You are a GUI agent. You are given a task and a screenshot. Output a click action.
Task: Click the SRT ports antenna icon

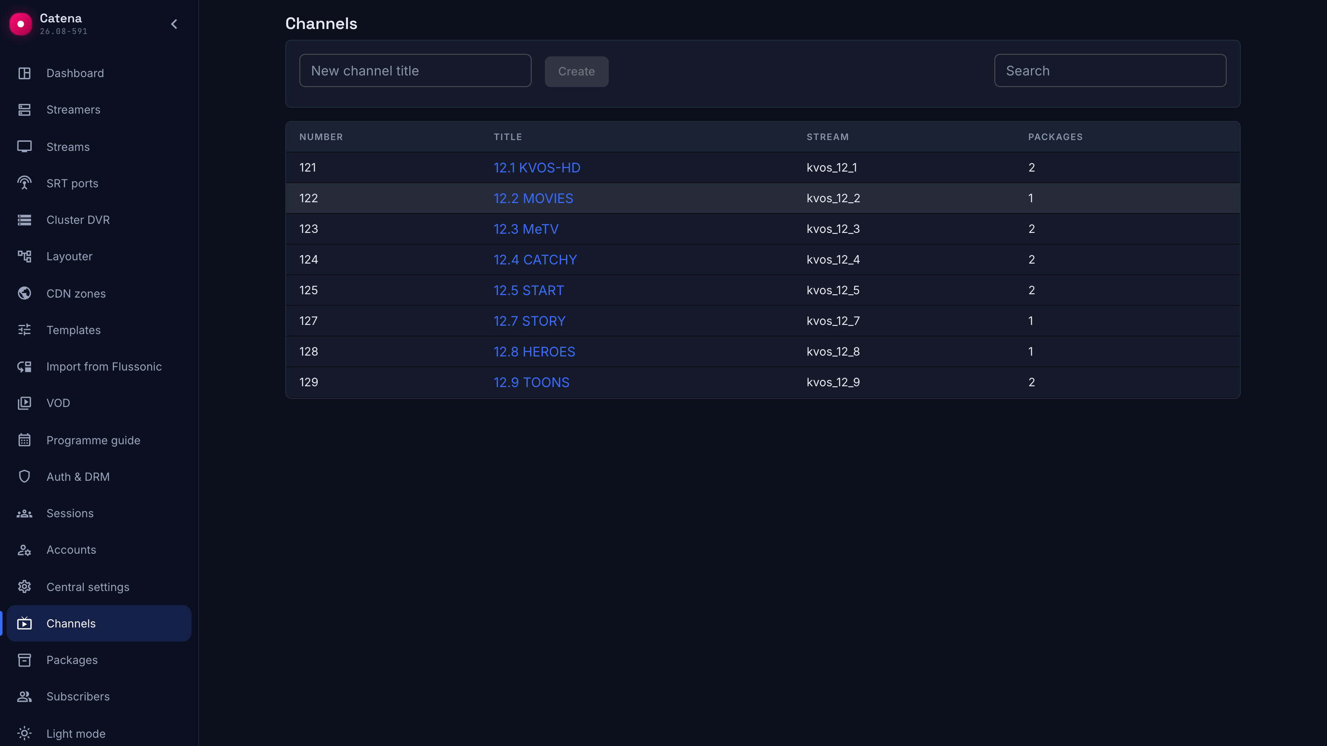[24, 183]
